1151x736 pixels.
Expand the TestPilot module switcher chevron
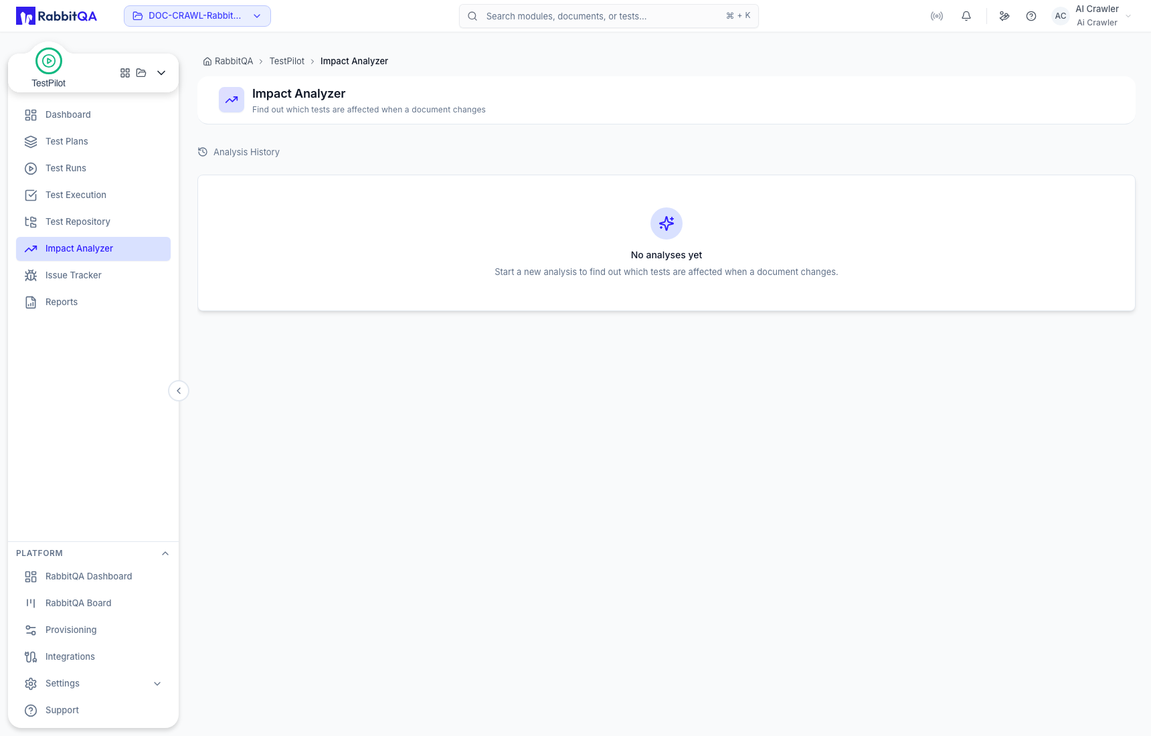(x=161, y=73)
